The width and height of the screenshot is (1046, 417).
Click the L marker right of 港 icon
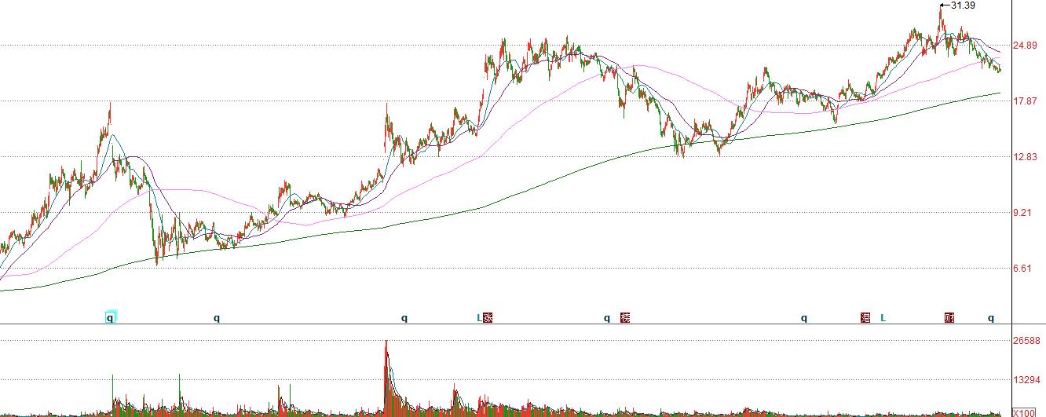pos(883,318)
